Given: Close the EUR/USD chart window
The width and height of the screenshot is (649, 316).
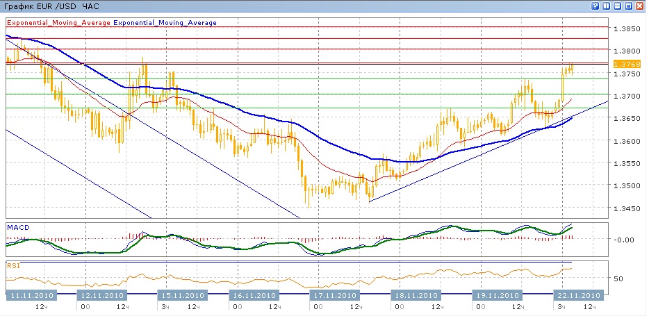Looking at the screenshot, I should coord(640,6).
